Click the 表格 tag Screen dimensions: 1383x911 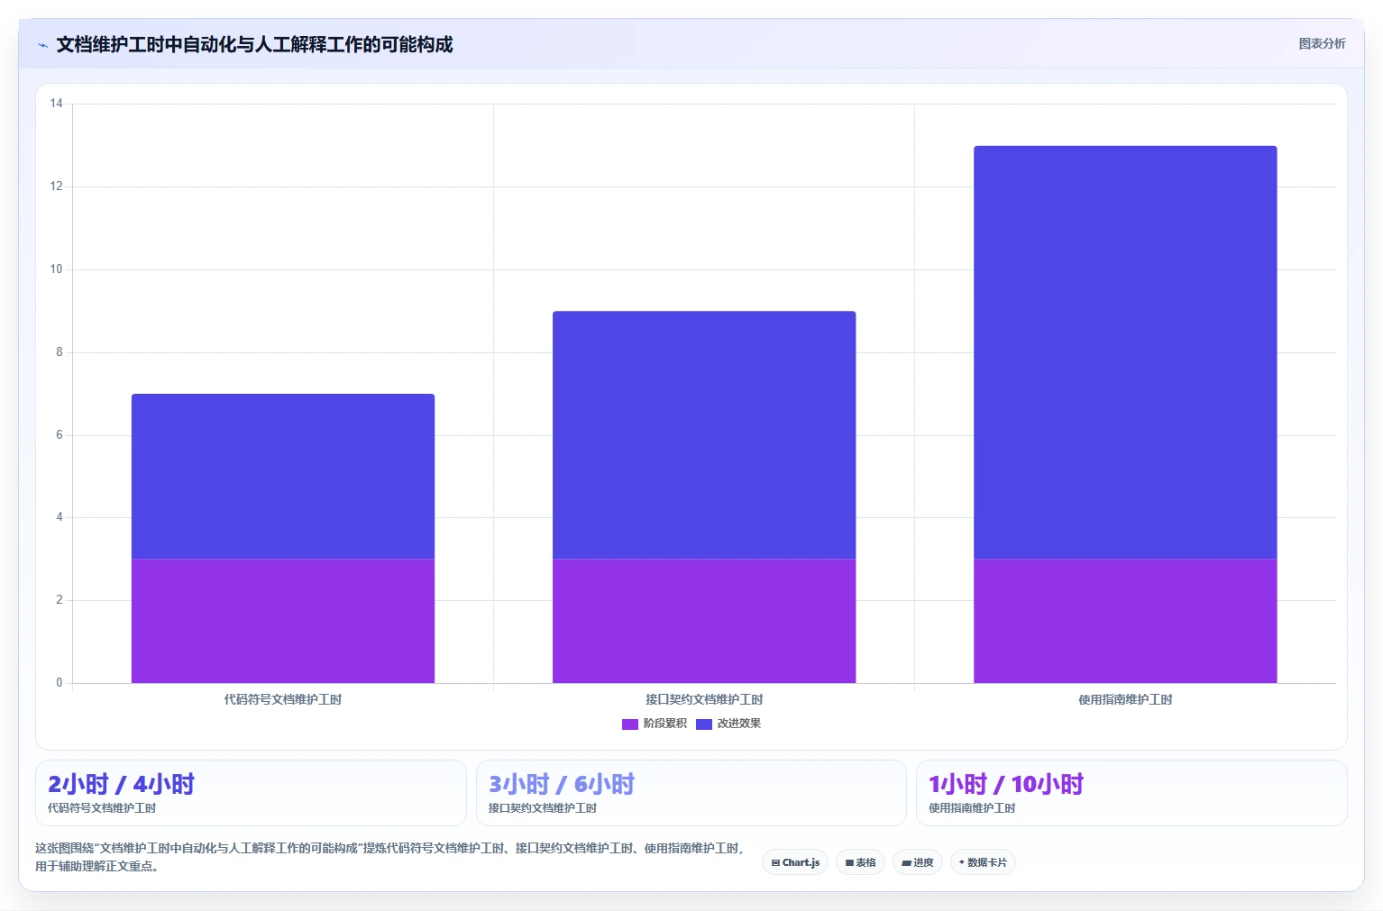click(860, 862)
